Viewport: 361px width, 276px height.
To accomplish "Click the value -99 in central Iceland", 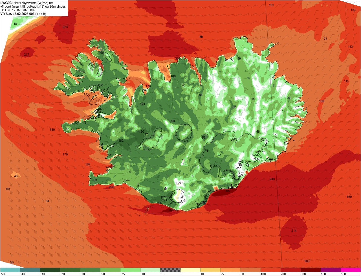I will (x=172, y=121).
